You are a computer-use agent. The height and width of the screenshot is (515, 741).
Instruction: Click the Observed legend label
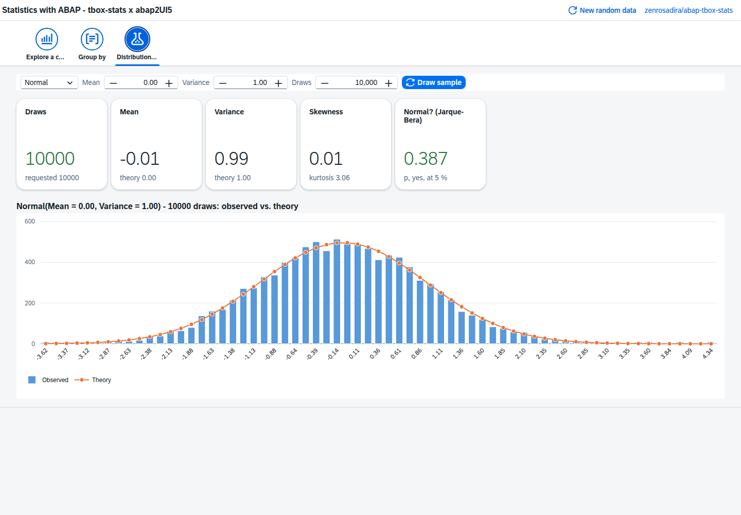click(x=55, y=380)
